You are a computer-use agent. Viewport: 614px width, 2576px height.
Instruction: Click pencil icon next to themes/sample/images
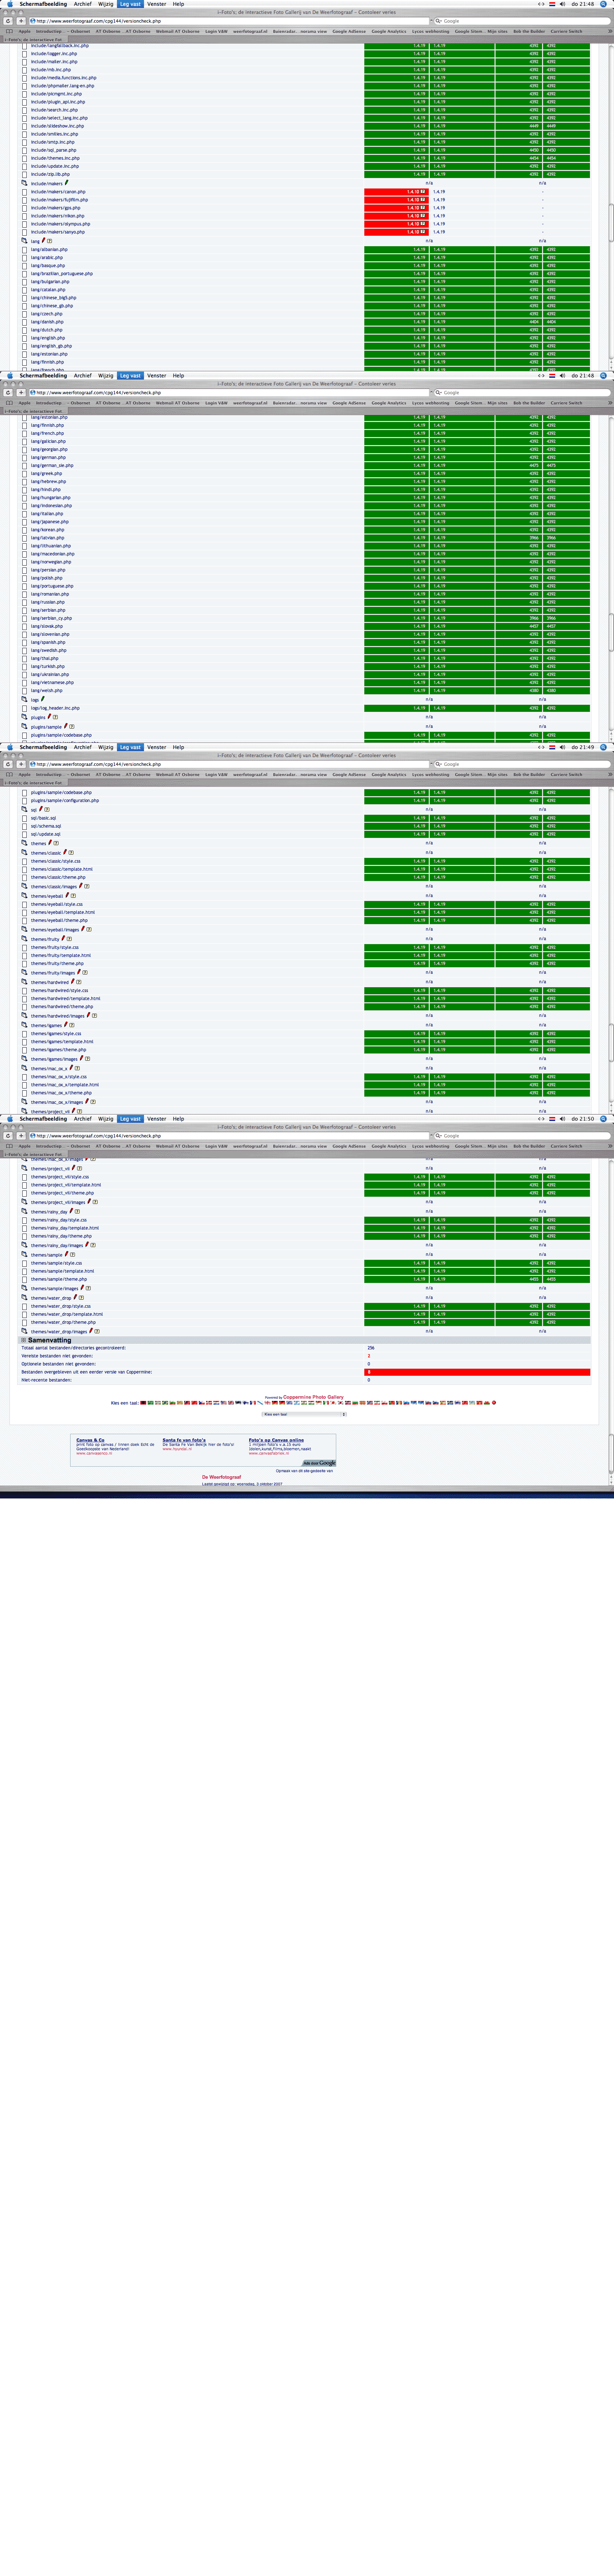[82, 1288]
